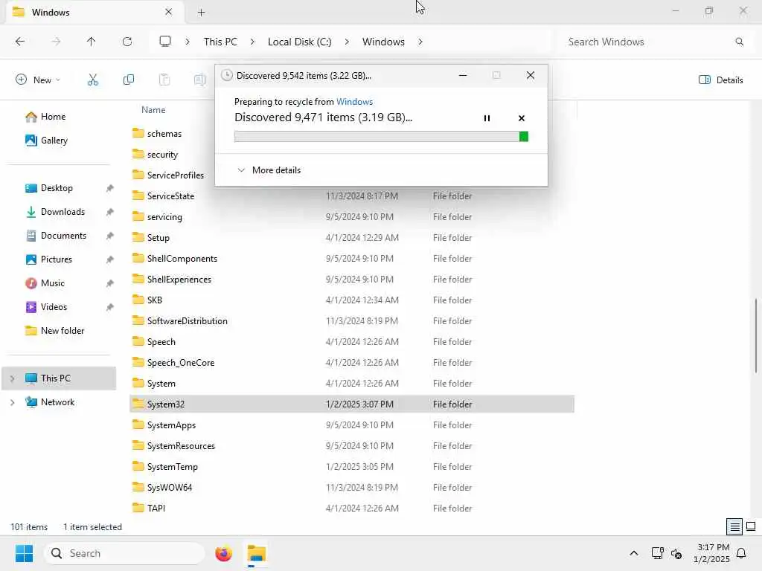The height and width of the screenshot is (571, 762).
Task: Refresh the Windows folder view
Action: click(127, 42)
